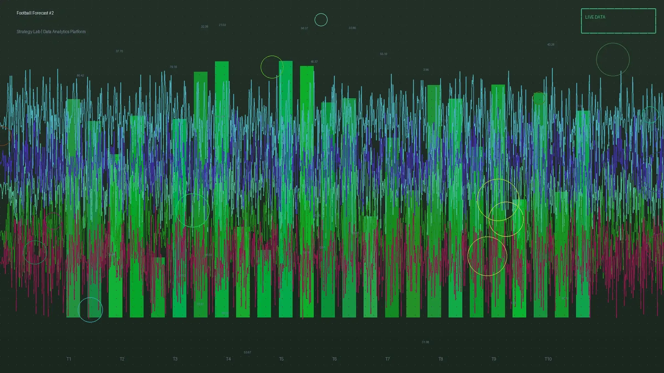Viewport: 664px width, 373px height.
Task: Click the data value label 43.28
Action: tap(551, 45)
